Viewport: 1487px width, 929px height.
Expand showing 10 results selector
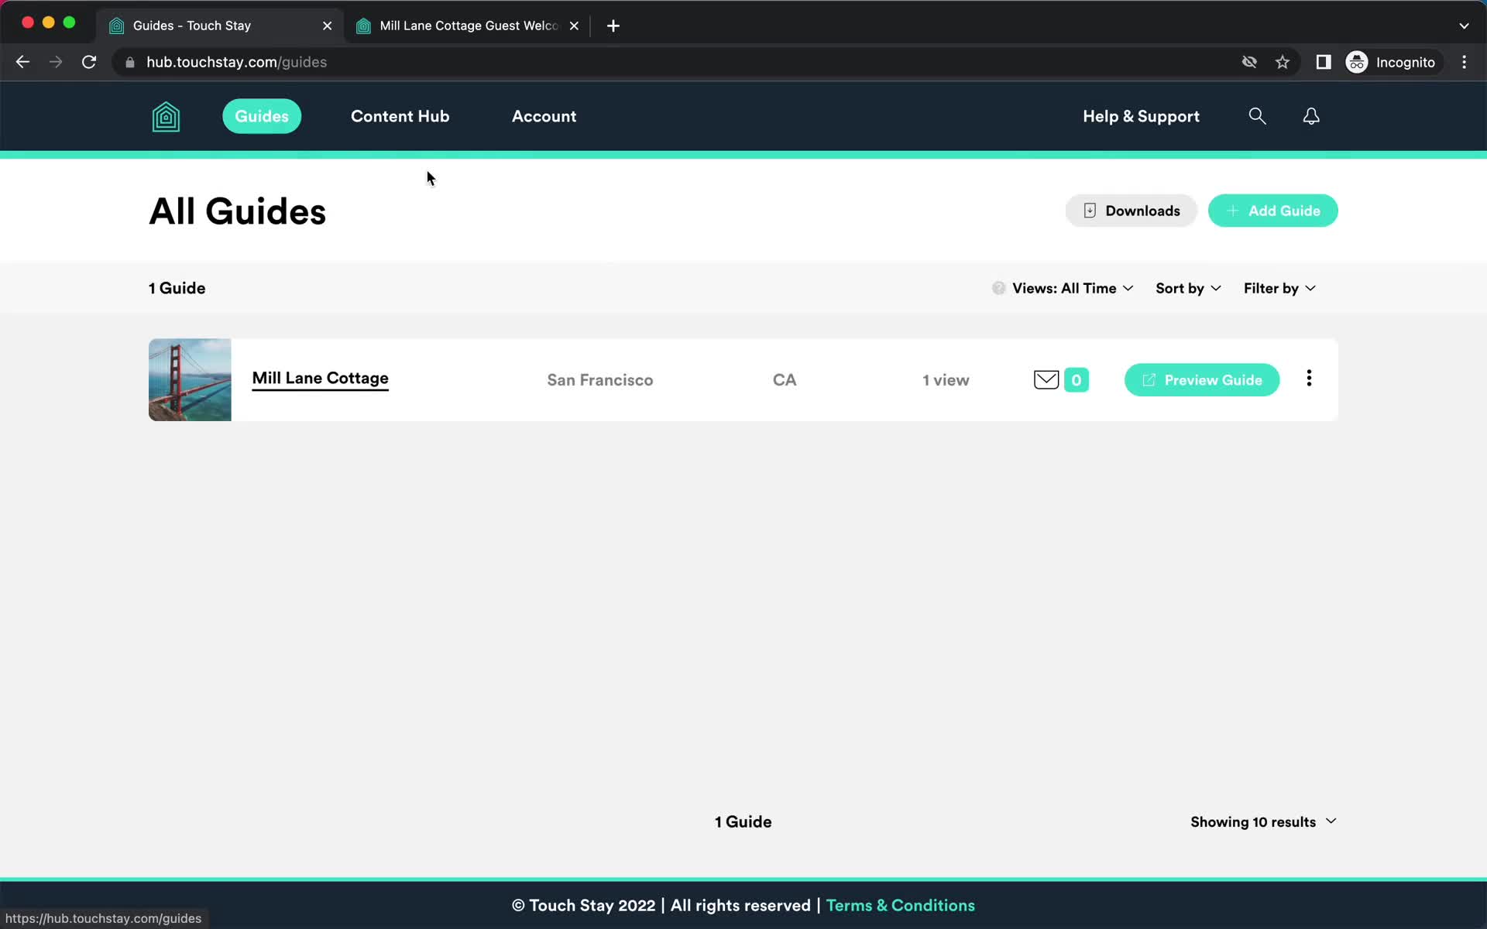pos(1264,821)
